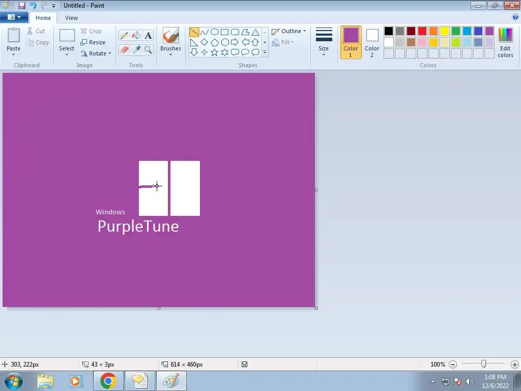The image size is (521, 391).
Task: Select the Eraser tool
Action: point(124,50)
